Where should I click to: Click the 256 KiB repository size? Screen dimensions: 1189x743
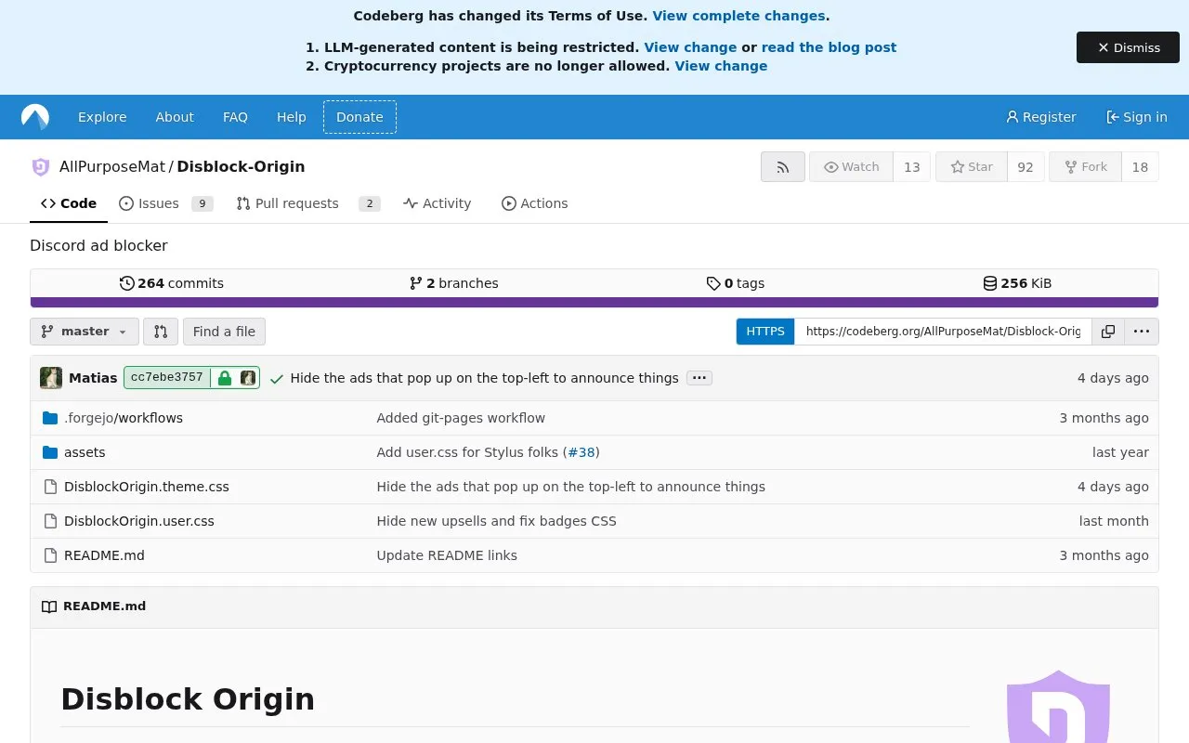1017,283
